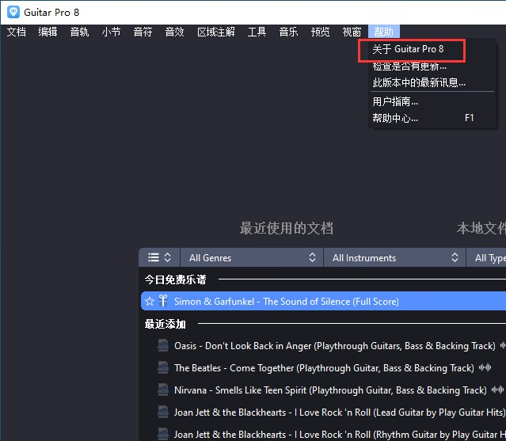Star the Sound of Silence score

(150, 302)
